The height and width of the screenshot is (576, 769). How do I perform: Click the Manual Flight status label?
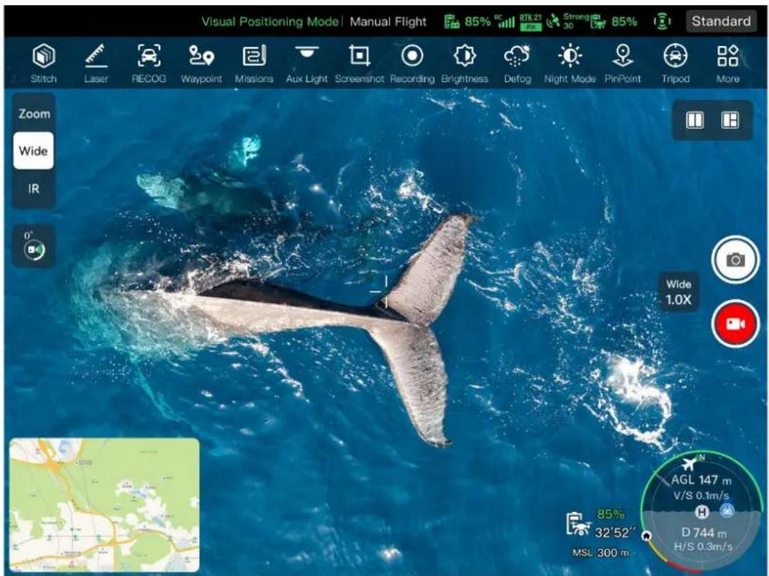pyautogui.click(x=388, y=21)
